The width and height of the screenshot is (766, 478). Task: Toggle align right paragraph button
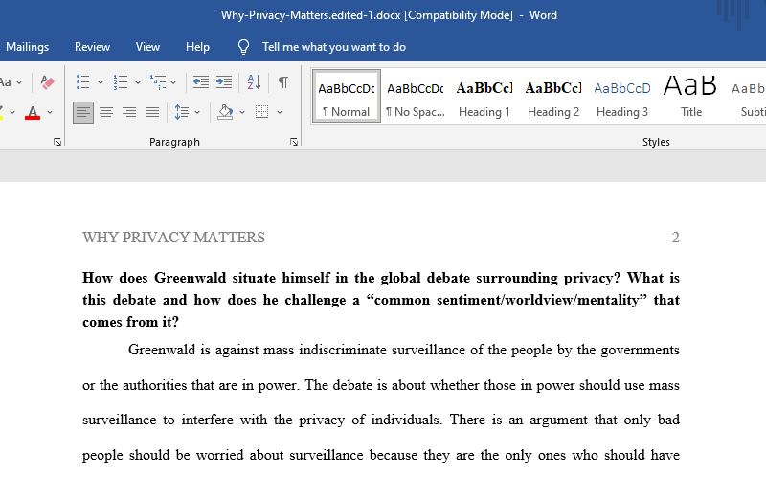click(129, 112)
